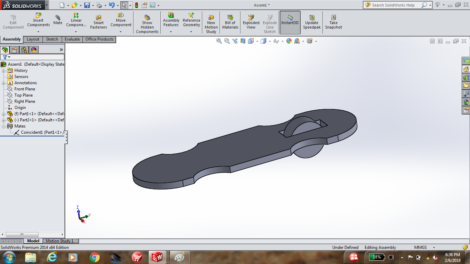Undo the last action
The height and width of the screenshot is (264, 470).
point(111,5)
